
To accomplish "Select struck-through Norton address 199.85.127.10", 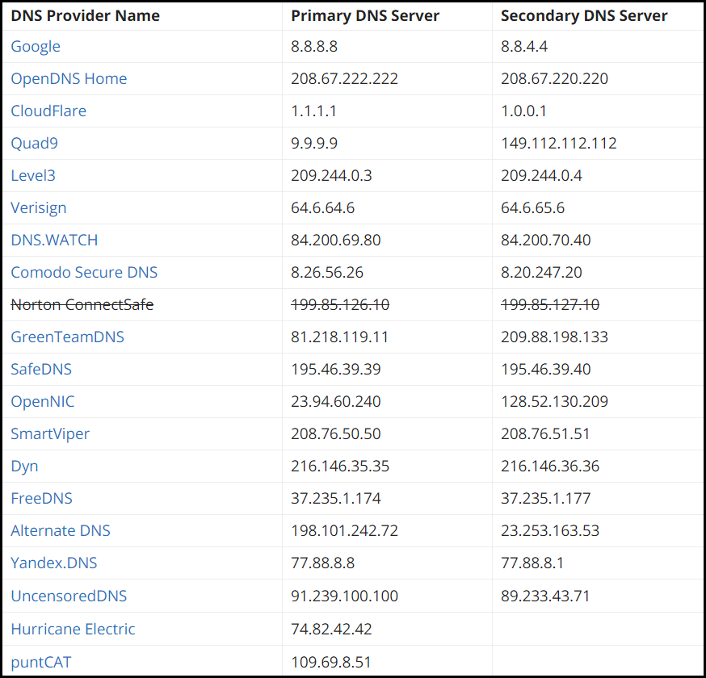I will [550, 305].
